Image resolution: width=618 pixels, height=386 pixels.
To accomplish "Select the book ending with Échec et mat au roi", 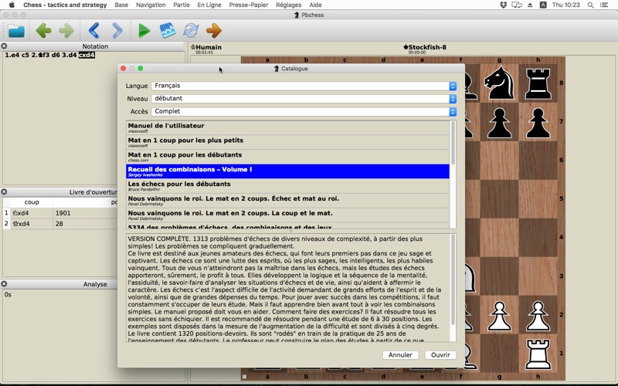I will pos(287,201).
